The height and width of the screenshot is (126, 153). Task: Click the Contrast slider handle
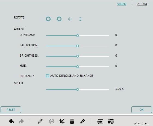(x=78, y=36)
